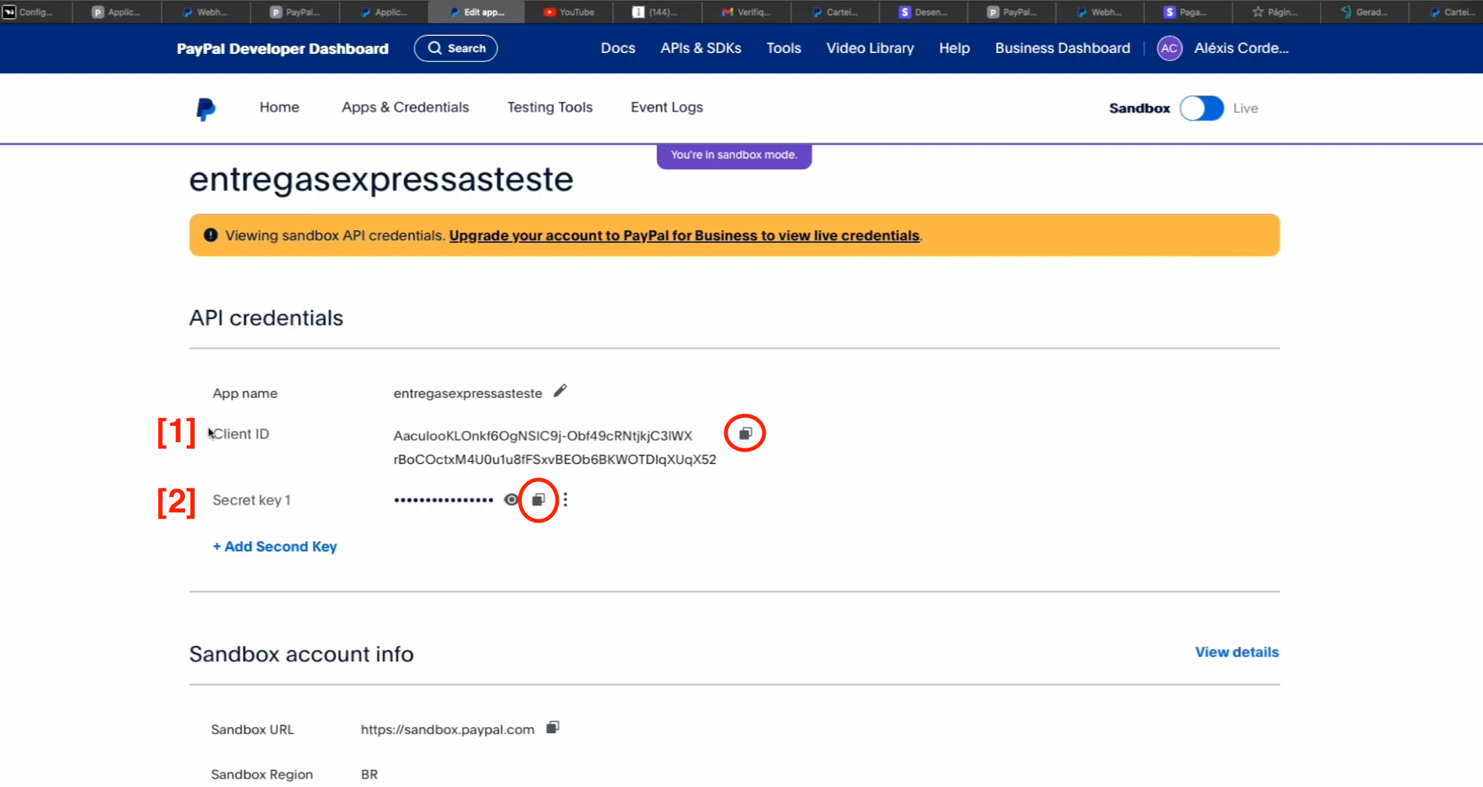This screenshot has width=1483, height=787.
Task: Edit app name with pencil icon
Action: (x=560, y=391)
